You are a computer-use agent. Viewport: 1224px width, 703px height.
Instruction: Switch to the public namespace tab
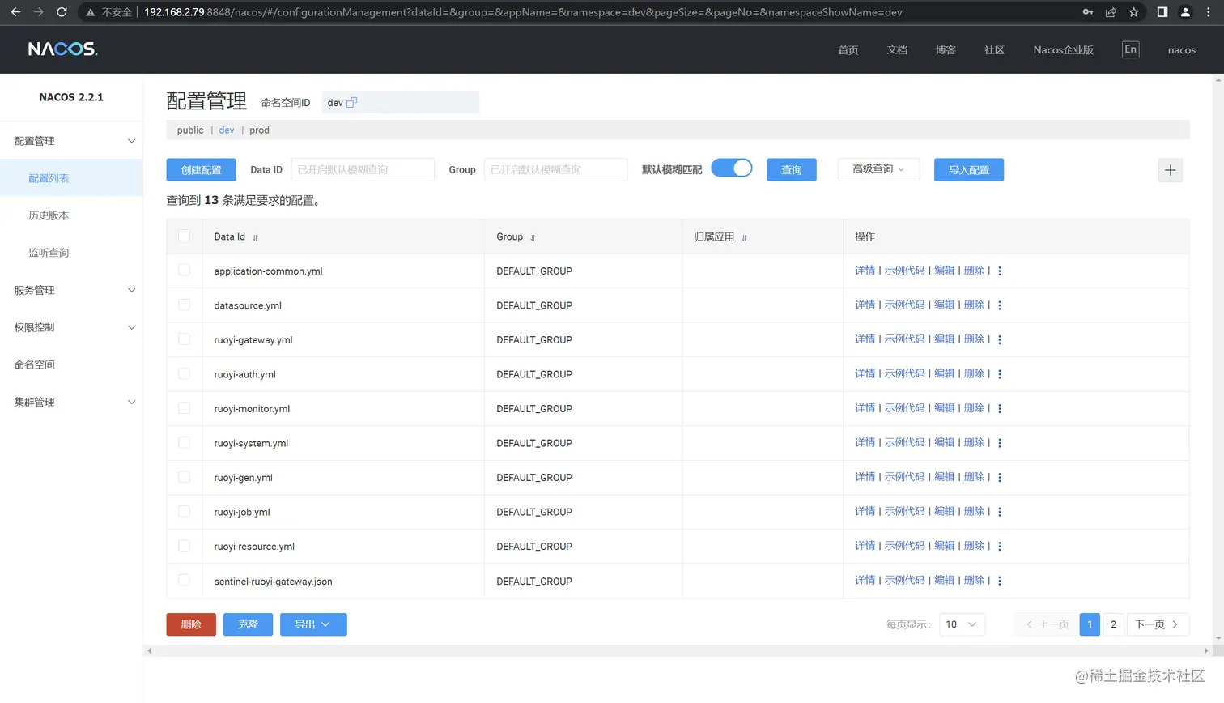190,130
